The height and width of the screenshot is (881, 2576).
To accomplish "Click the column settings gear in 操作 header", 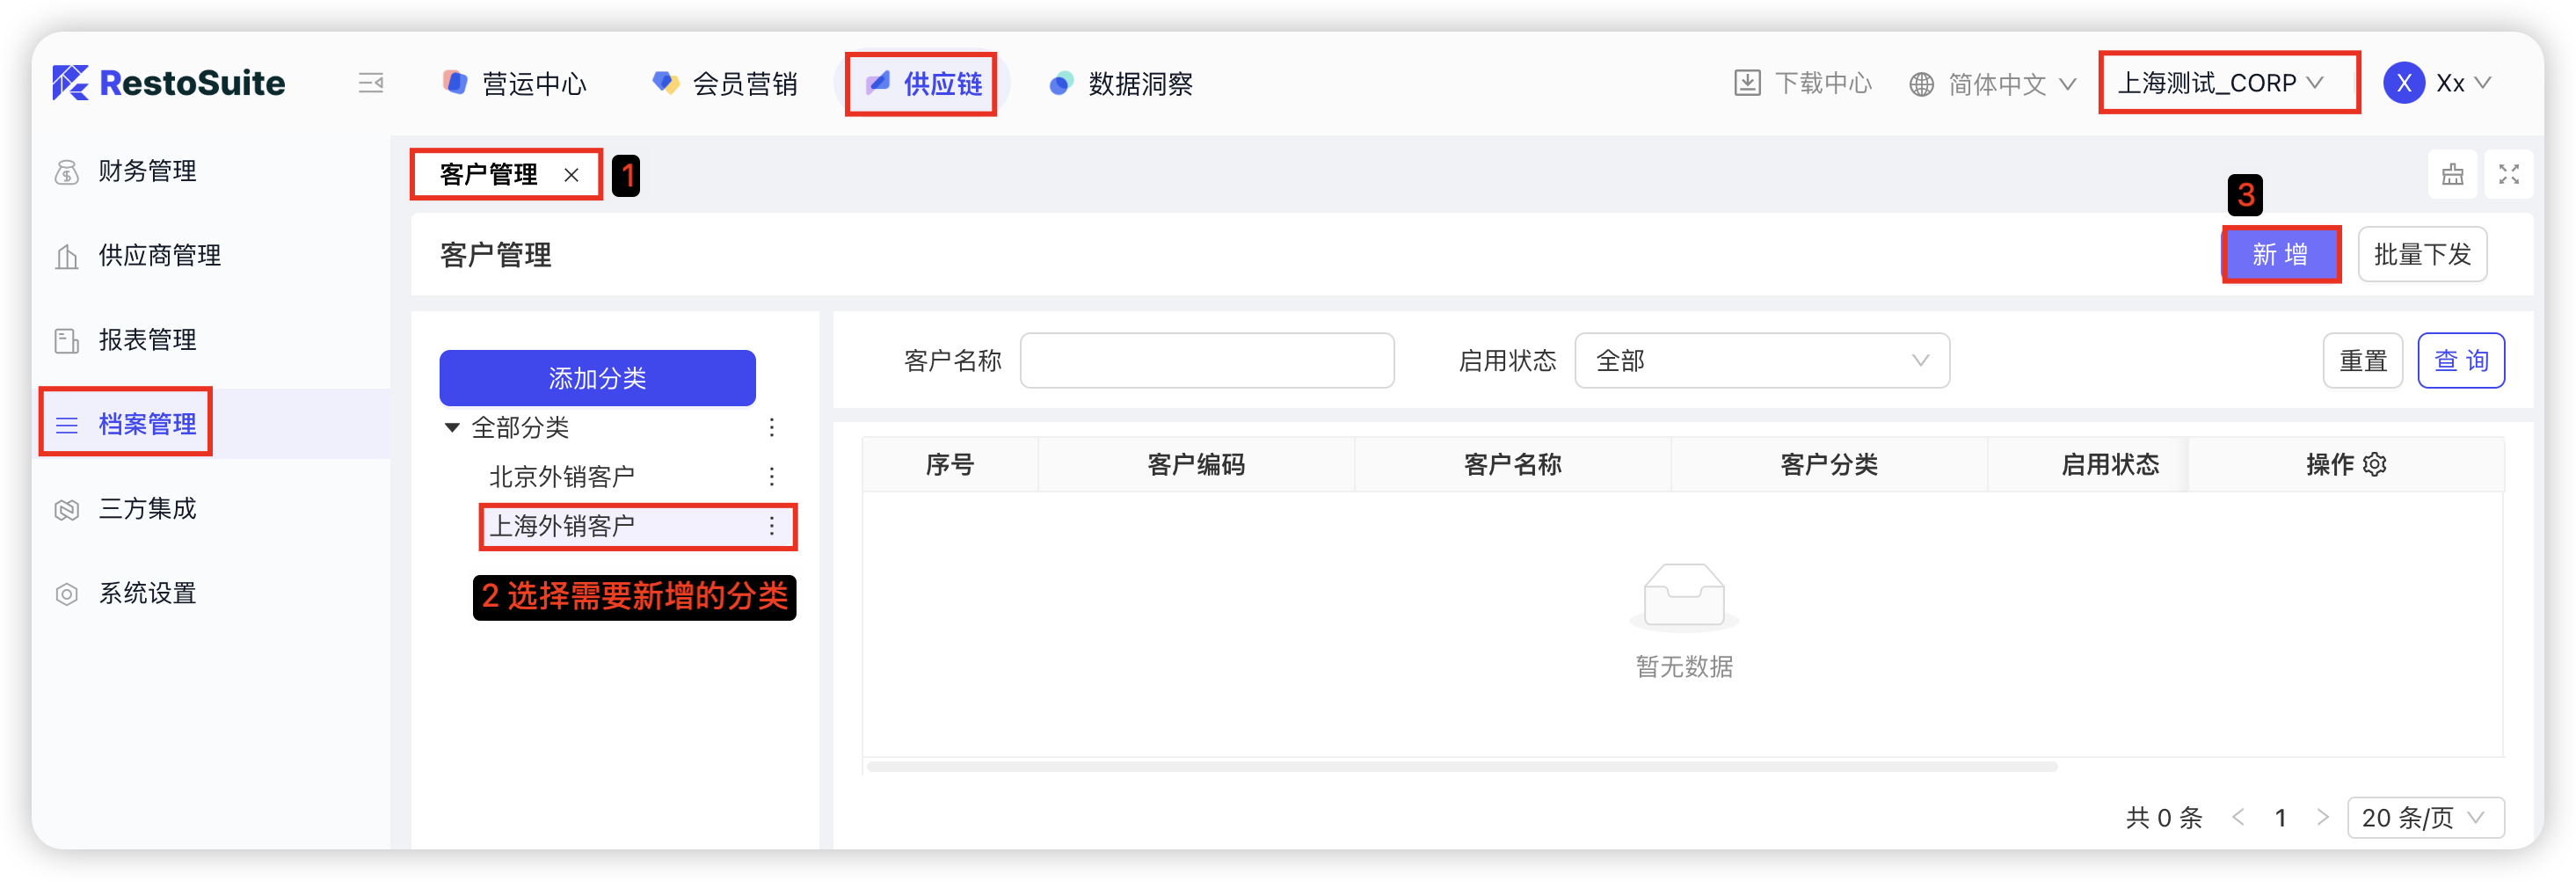I will [x=2374, y=464].
